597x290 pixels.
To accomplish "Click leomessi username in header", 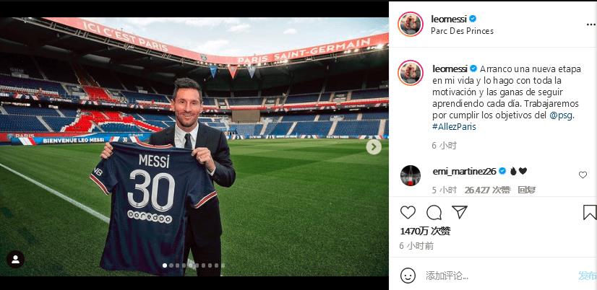I will coord(449,19).
